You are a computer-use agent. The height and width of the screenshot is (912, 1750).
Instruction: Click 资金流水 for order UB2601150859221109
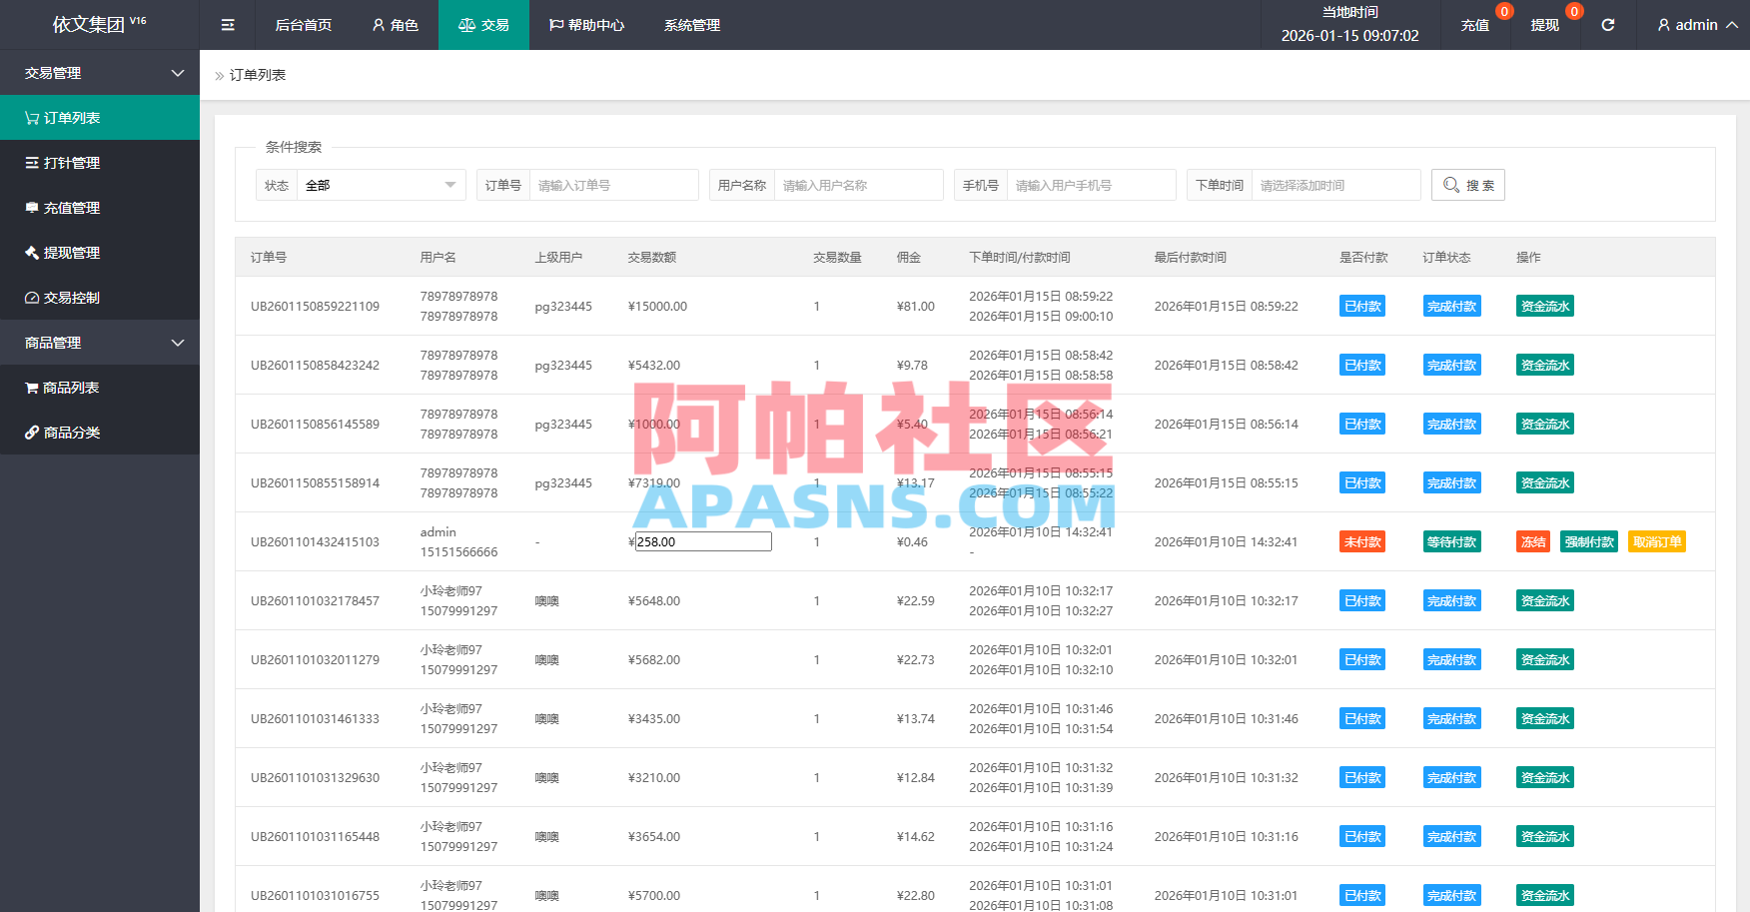[1545, 306]
